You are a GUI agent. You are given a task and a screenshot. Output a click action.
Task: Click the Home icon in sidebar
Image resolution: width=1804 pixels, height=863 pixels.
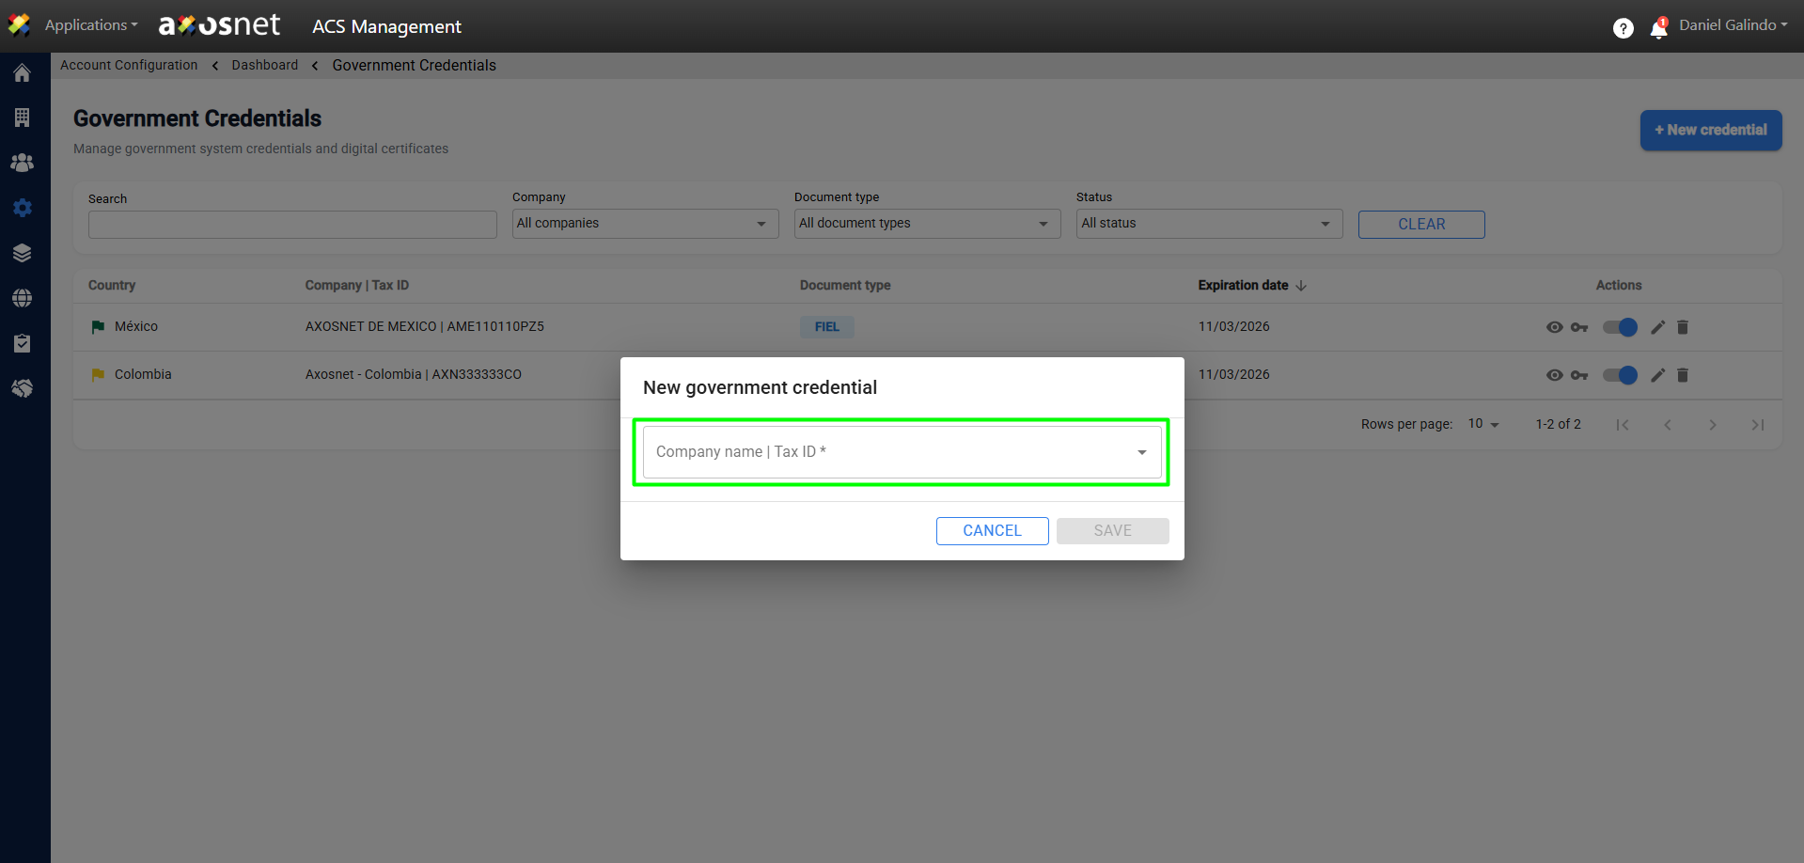(x=23, y=73)
